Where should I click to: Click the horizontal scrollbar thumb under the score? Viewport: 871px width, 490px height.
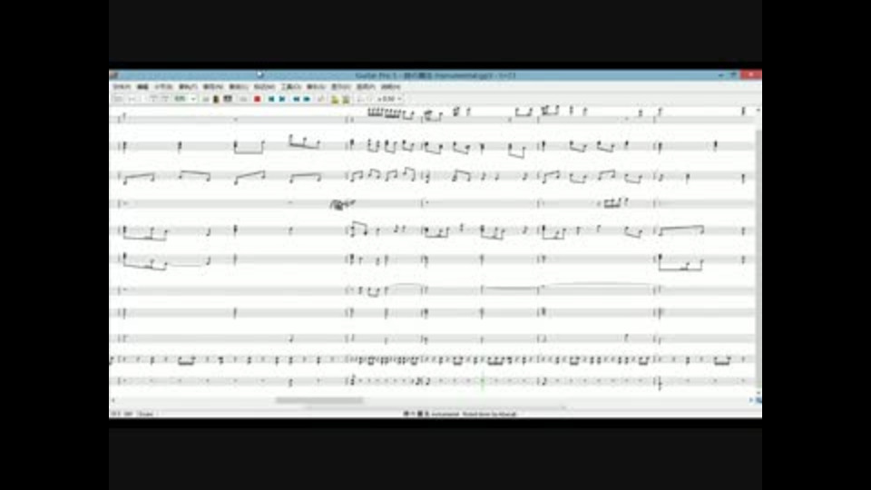(318, 400)
